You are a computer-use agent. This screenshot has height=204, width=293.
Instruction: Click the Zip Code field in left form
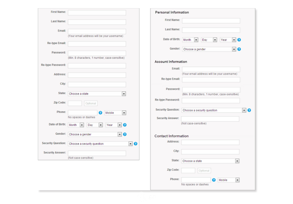[75, 103]
